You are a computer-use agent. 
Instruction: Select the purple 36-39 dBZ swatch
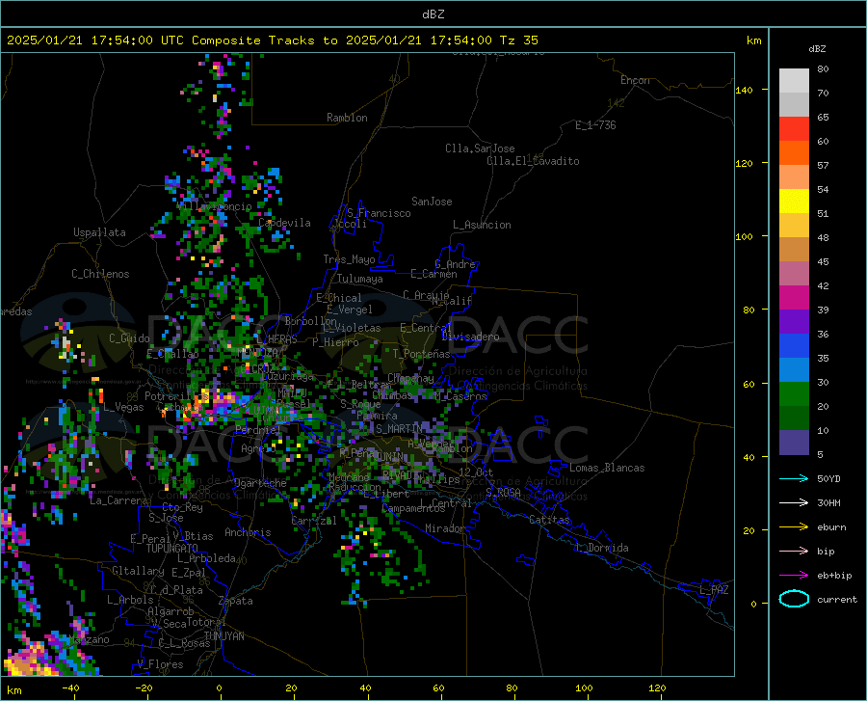pos(794,322)
